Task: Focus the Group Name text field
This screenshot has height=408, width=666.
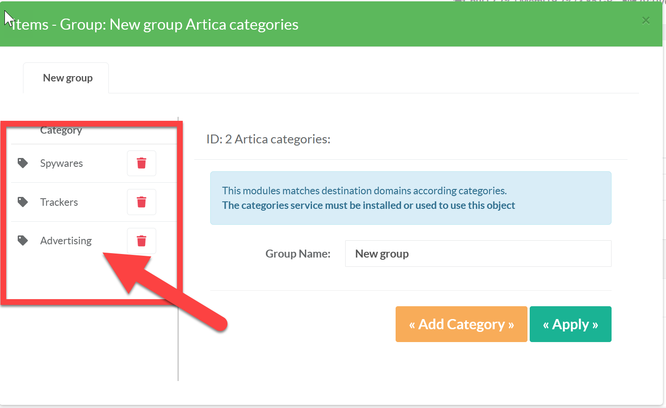Action: pyautogui.click(x=478, y=254)
